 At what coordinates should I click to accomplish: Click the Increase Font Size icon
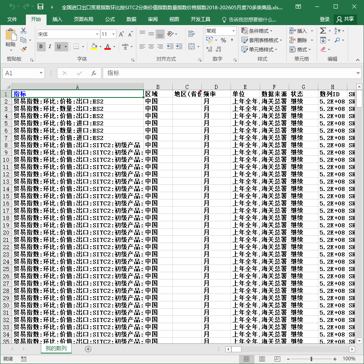click(x=121, y=34)
